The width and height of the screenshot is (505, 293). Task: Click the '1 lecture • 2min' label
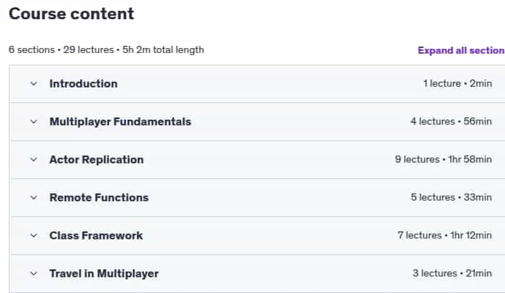tap(458, 83)
